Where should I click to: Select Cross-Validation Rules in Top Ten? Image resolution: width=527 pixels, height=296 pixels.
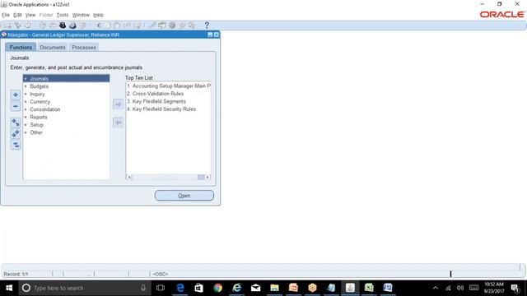(155, 94)
